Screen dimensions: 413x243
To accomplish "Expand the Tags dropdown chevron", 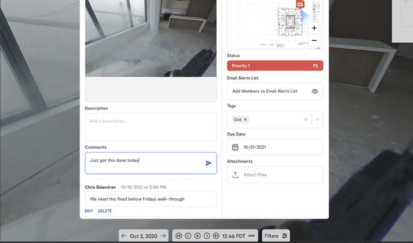I will click(x=317, y=119).
